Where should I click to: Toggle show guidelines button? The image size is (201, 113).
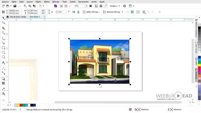106,6
